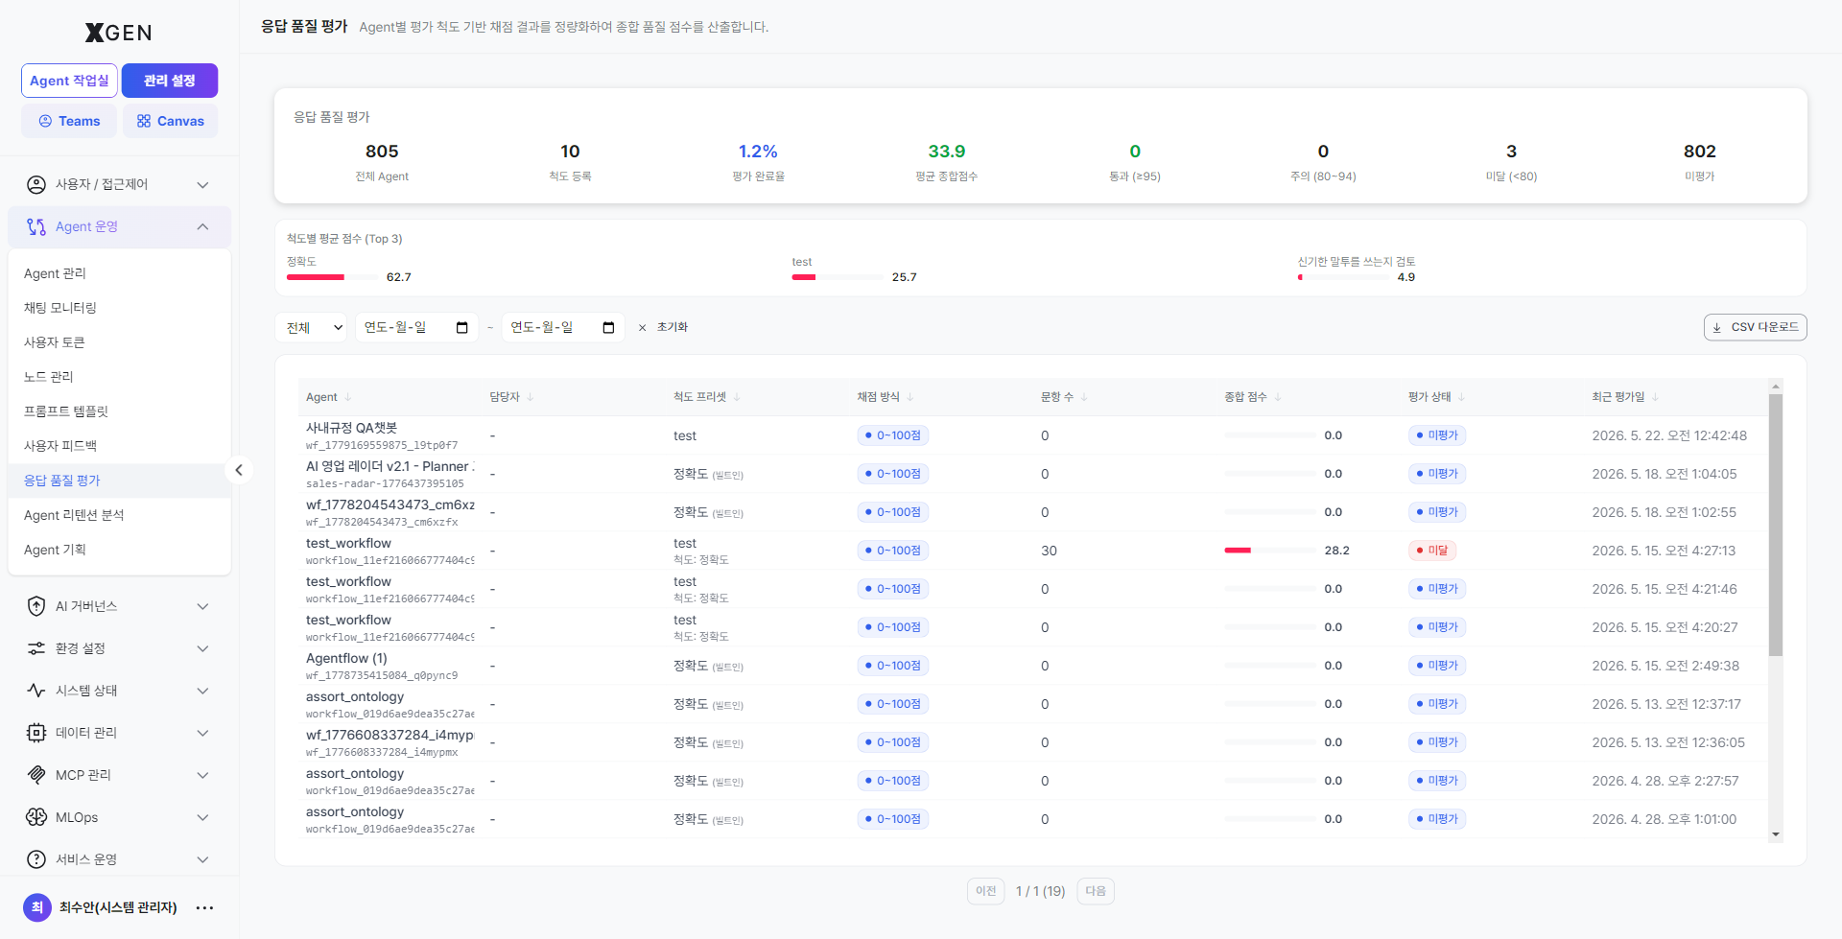Sort by 평가 상태 column arrow
Viewport: 1842px width, 939px height.
tap(1461, 397)
